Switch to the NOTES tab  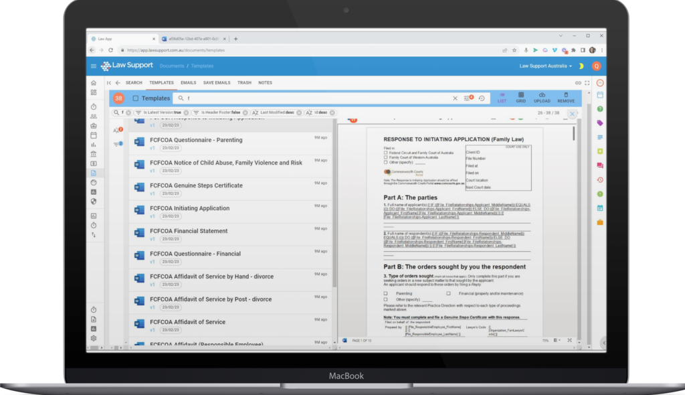[x=265, y=82]
